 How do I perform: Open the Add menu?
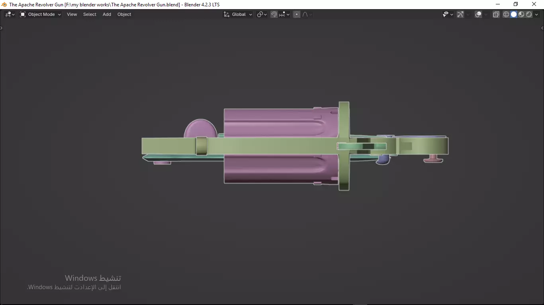(x=107, y=14)
